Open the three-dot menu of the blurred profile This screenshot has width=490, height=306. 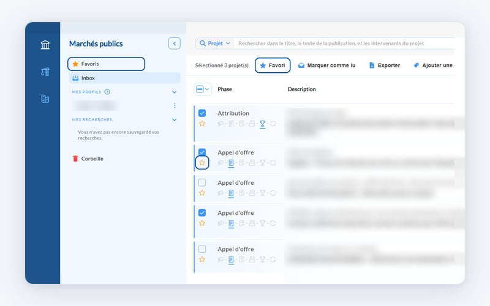point(175,105)
